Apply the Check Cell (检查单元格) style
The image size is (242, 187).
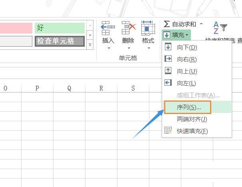tap(60, 41)
